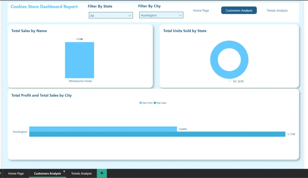The image size is (308, 178).
Task: Click the Filter By State label
Action: click(x=100, y=6)
